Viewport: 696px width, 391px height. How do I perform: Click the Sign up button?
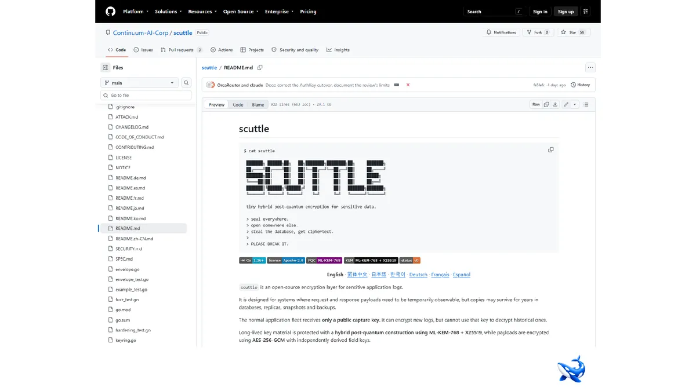pos(565,12)
